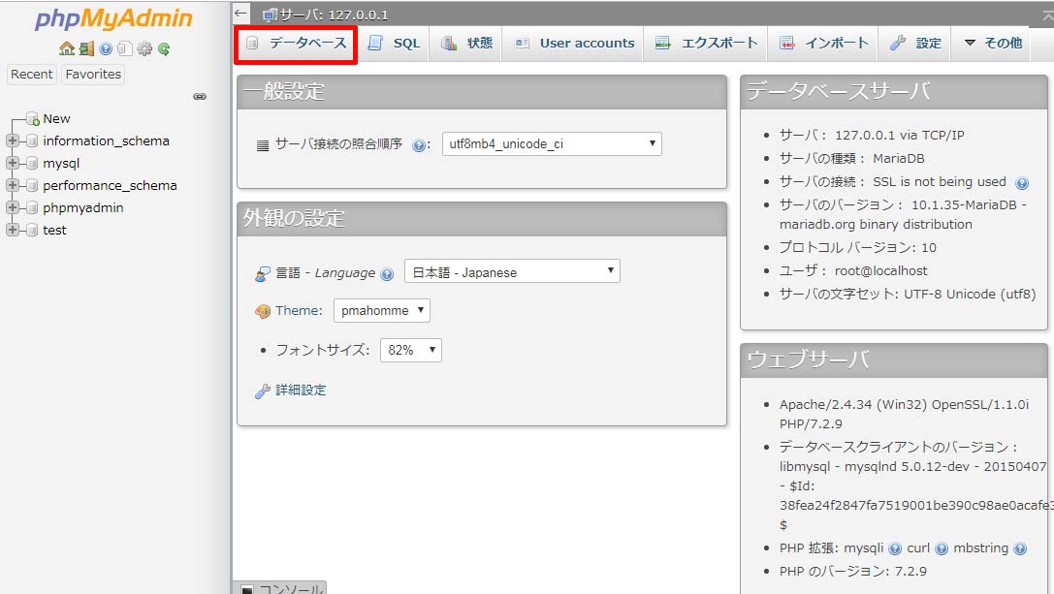Click the Recent button in sidebar
1054x594 pixels.
(32, 75)
